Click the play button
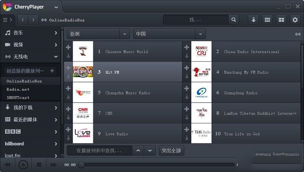 coord(23,165)
